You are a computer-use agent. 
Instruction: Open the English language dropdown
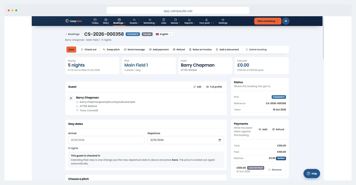pos(164,34)
